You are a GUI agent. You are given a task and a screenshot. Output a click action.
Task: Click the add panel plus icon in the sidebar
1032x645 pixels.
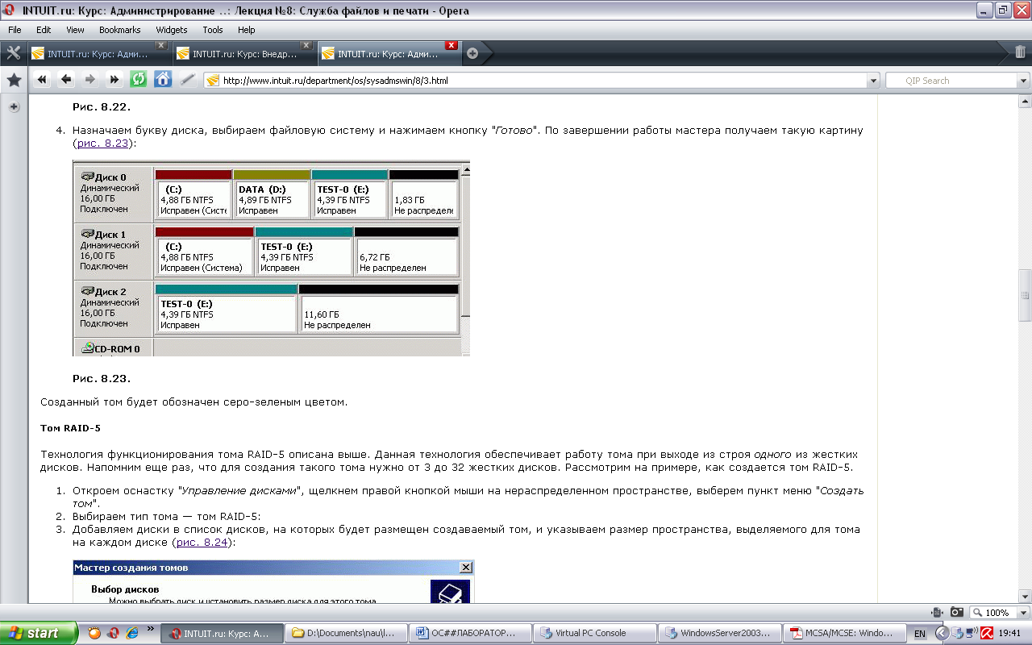point(14,107)
